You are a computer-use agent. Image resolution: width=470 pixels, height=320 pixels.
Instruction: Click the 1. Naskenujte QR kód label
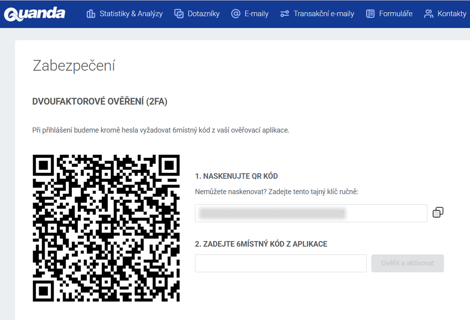point(236,176)
